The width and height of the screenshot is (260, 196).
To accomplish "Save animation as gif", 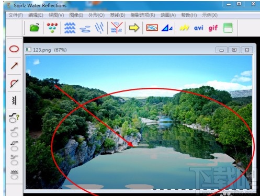I will [213, 28].
